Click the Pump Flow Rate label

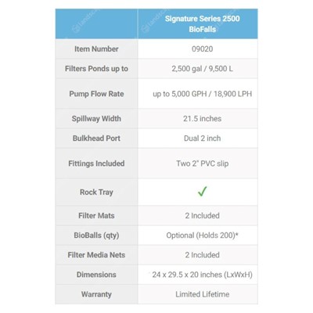(x=96, y=94)
